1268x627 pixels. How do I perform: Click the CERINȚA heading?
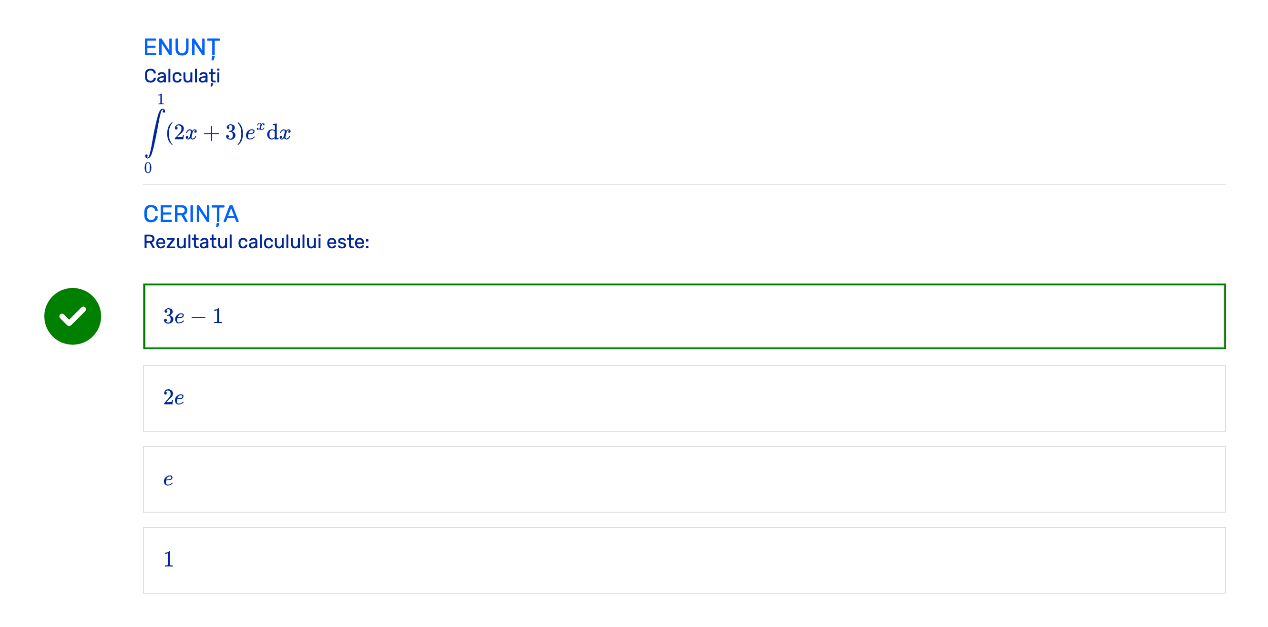191,214
